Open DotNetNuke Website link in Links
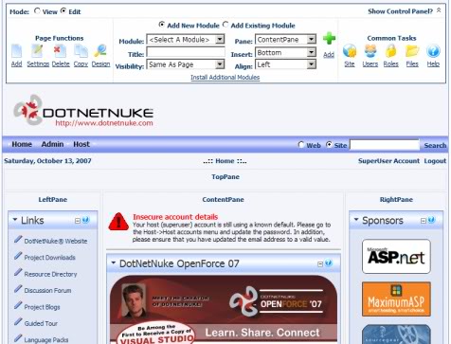 56,241
